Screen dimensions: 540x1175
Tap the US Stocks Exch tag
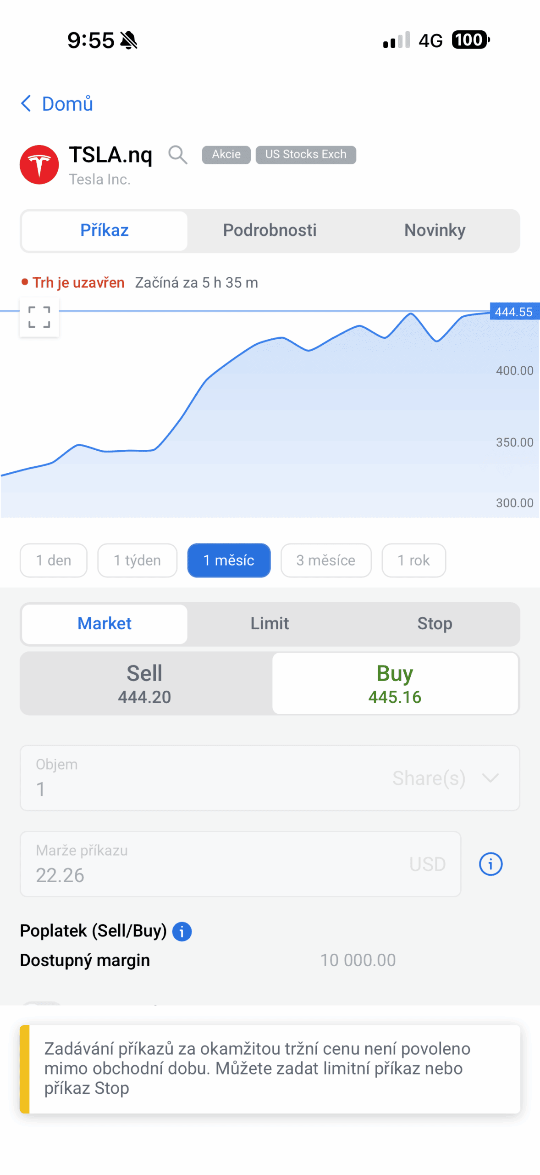(x=306, y=155)
